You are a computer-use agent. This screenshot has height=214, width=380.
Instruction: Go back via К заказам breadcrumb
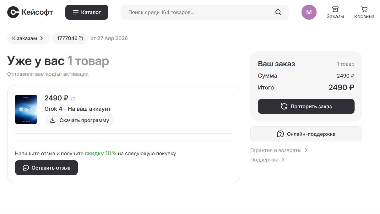tap(28, 38)
